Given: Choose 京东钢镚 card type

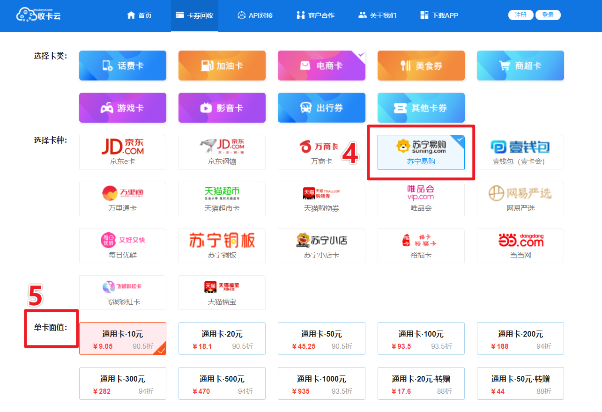Looking at the screenshot, I should pyautogui.click(x=222, y=152).
